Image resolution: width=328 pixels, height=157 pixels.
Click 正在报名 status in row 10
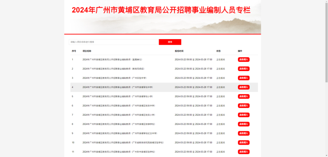pos(221,142)
